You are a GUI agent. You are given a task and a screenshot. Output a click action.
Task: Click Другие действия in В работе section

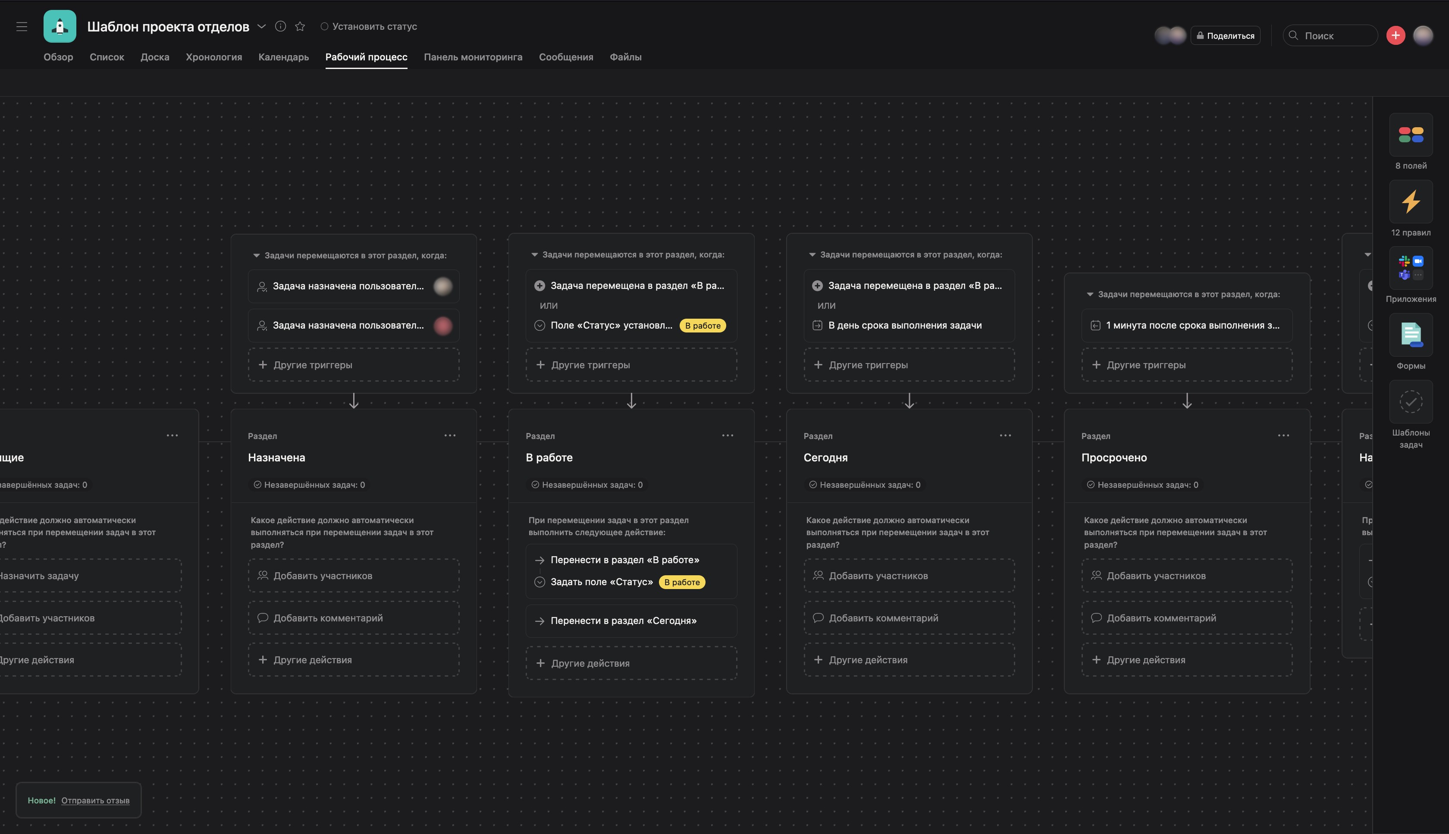[631, 663]
